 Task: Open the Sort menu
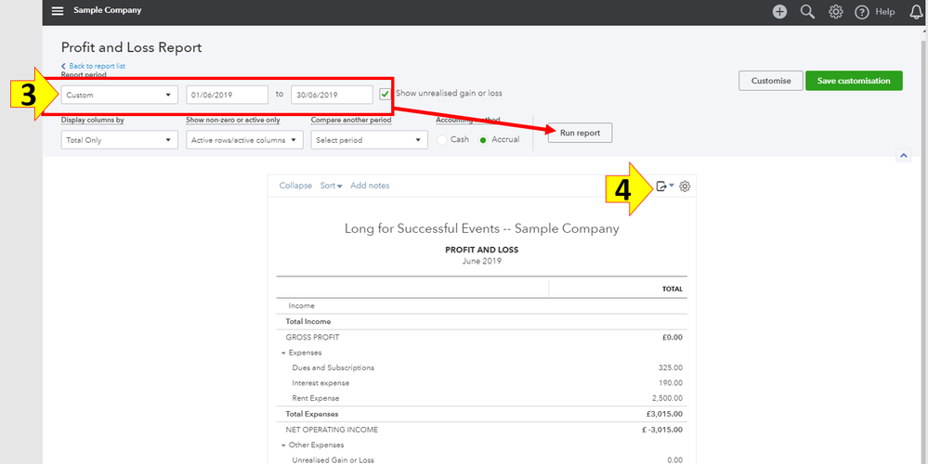[x=331, y=186]
